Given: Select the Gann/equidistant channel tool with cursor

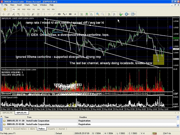Looking at the screenshot, I should click(38, 14).
